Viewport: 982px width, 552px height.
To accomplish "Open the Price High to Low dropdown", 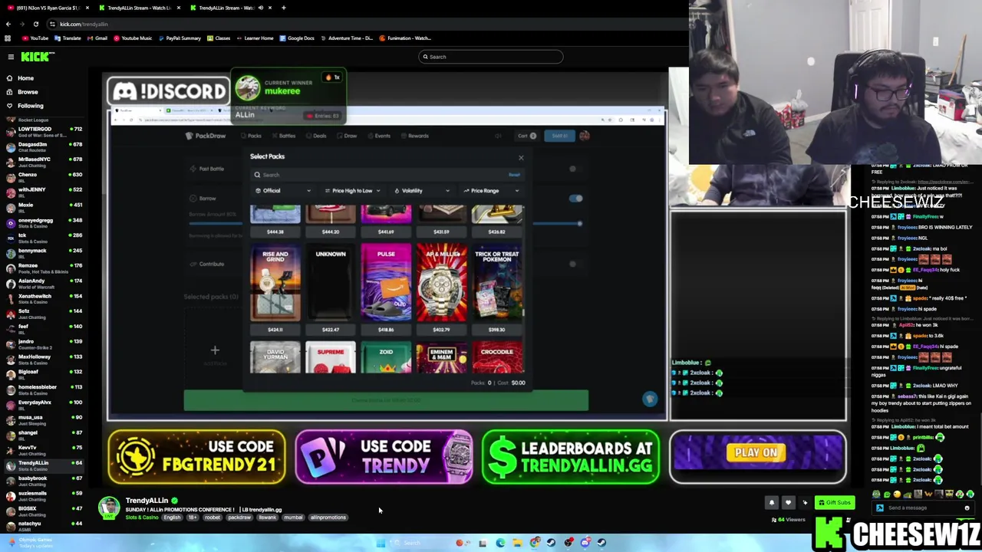I will (352, 191).
